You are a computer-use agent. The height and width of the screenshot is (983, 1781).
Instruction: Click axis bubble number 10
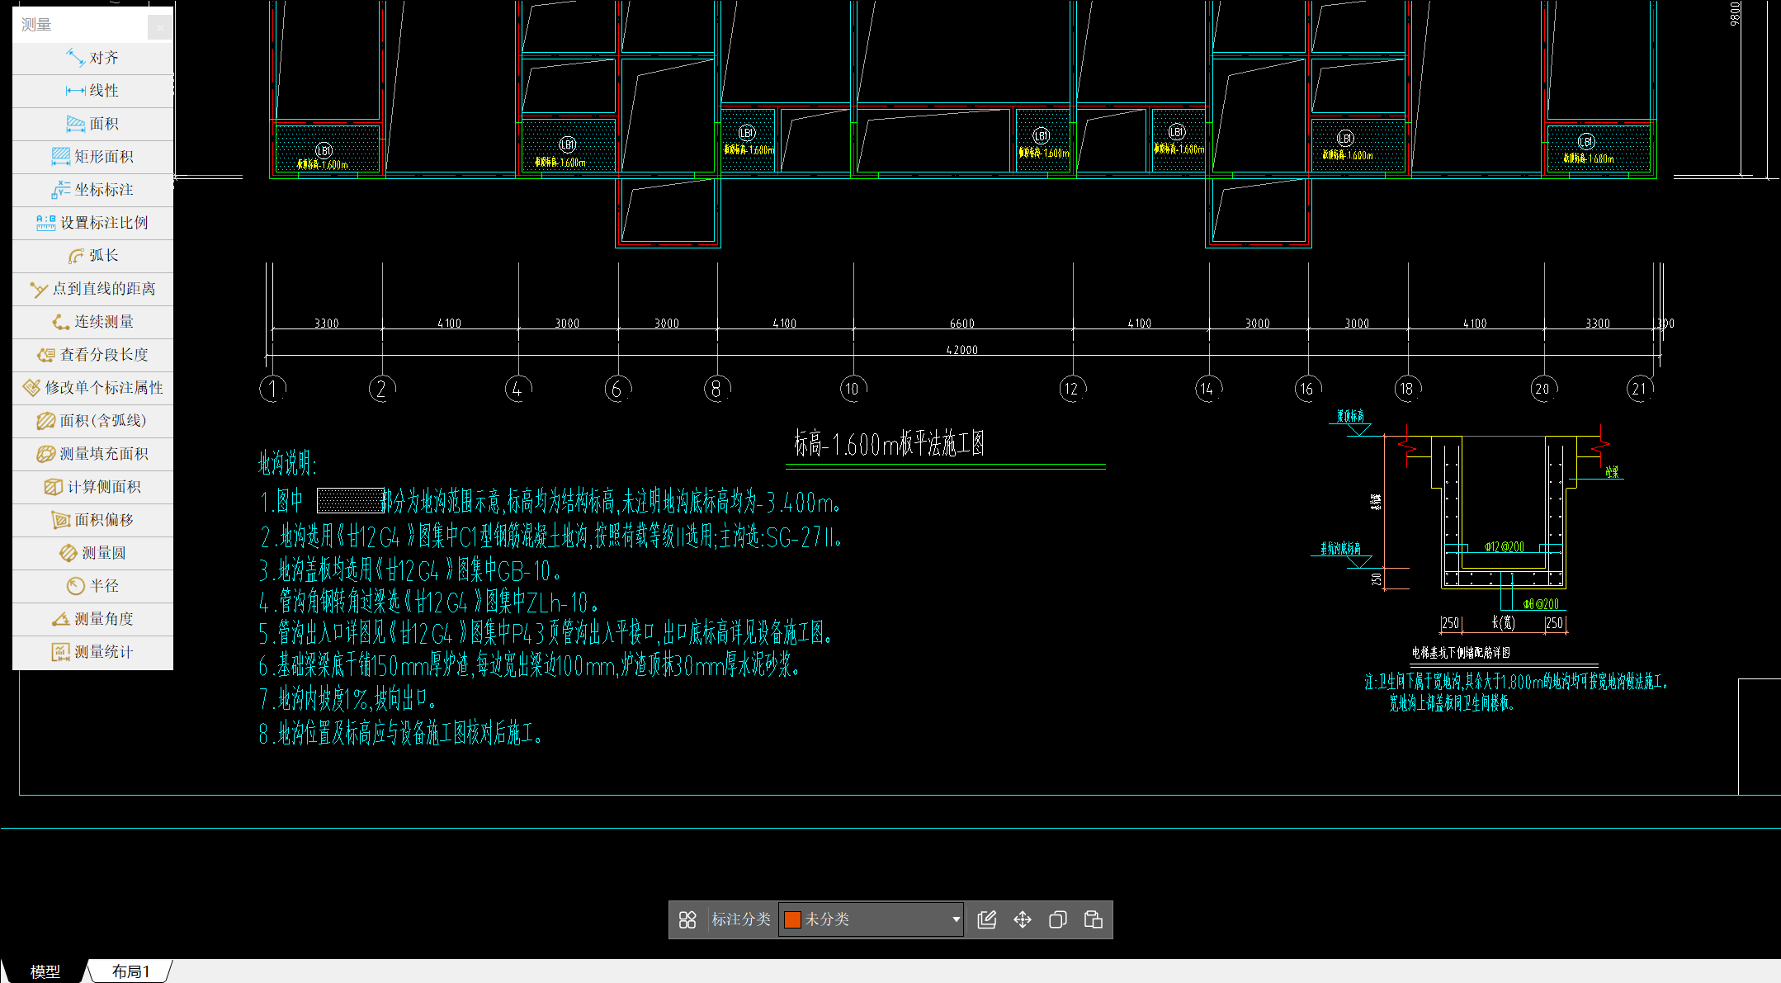pyautogui.click(x=853, y=389)
